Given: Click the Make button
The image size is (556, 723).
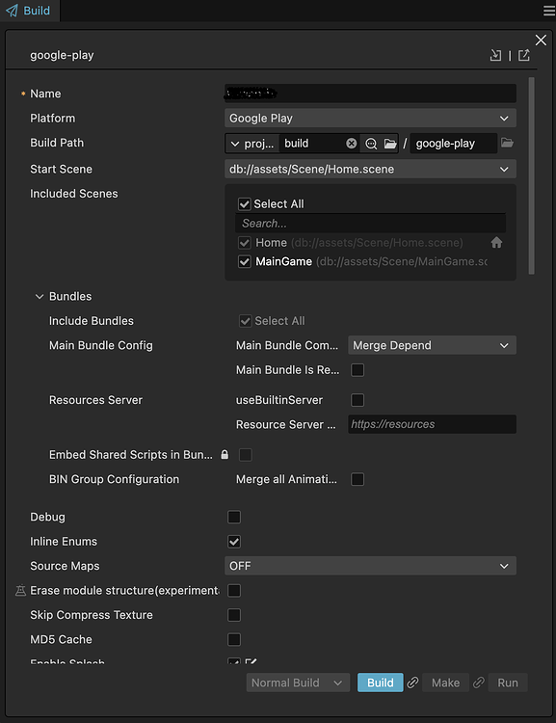Looking at the screenshot, I should pos(445,683).
